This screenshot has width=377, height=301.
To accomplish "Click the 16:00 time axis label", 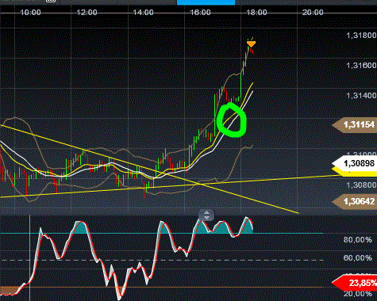I will click(x=200, y=13).
